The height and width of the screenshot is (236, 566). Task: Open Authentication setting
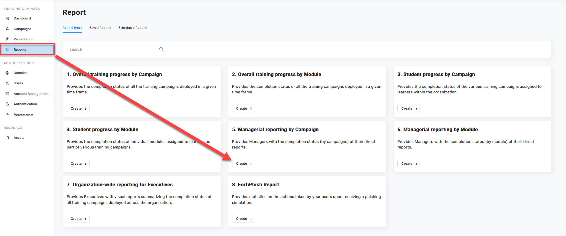pyautogui.click(x=25, y=104)
